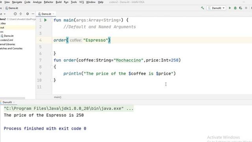Click Demo.kt in the navigation breadcrumb bar
Image resolution: width=252 pixels, height=142 pixels.
click(x=11, y=8)
